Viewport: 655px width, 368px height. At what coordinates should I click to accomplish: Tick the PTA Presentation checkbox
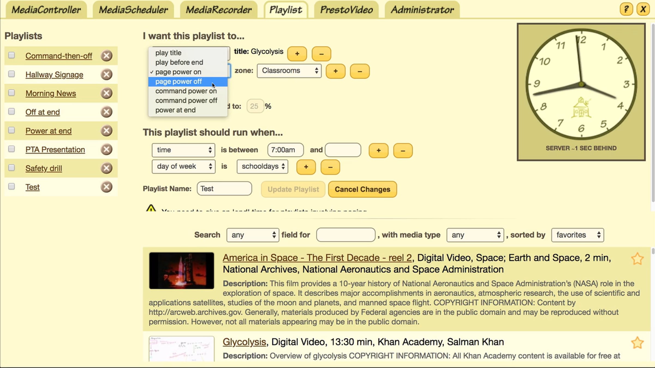(11, 149)
